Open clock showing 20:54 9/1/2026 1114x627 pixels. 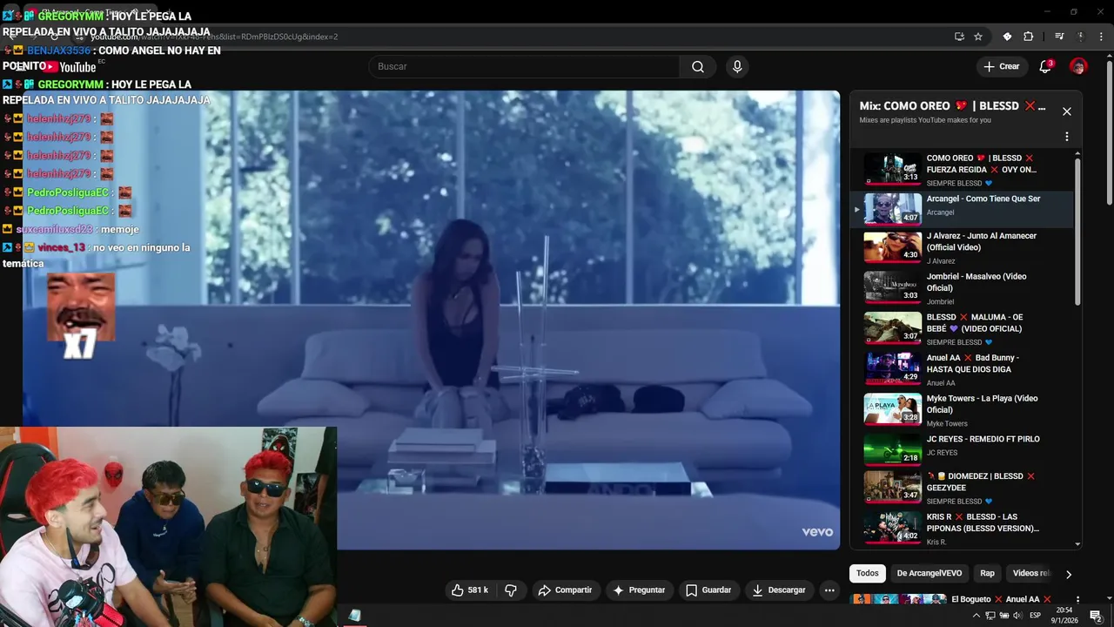coord(1064,616)
